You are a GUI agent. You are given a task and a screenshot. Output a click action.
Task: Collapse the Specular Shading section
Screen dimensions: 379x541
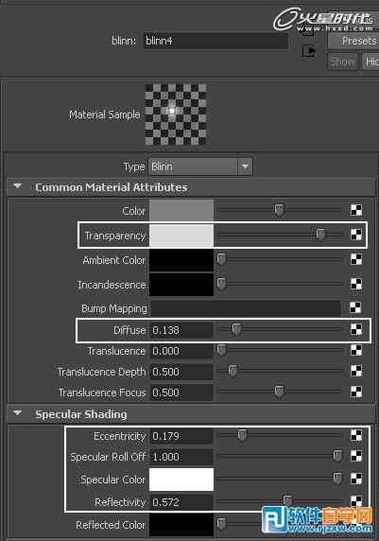pos(18,413)
